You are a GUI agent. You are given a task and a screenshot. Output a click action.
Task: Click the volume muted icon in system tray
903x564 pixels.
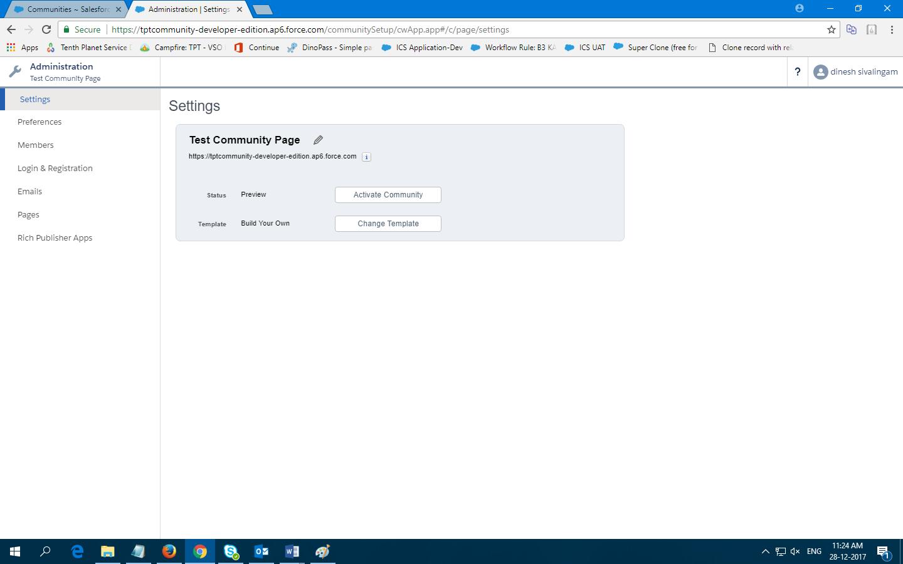[x=795, y=551]
